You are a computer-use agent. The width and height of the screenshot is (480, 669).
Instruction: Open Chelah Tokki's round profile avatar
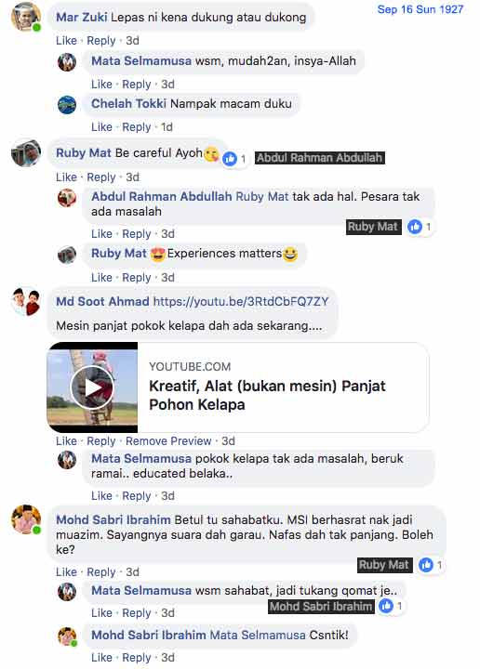(67, 105)
